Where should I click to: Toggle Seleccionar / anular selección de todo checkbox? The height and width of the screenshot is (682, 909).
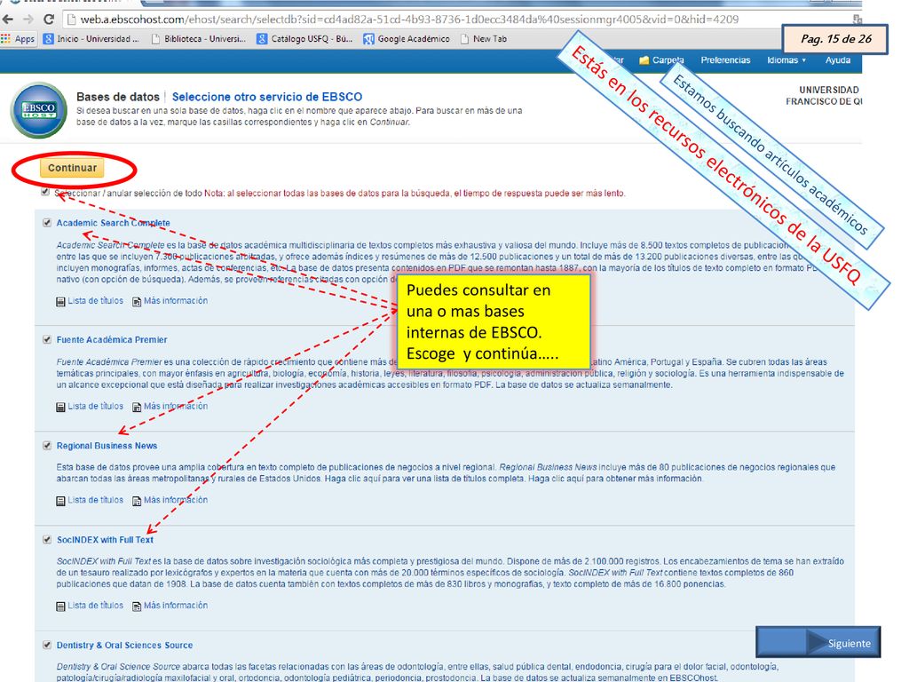45,192
